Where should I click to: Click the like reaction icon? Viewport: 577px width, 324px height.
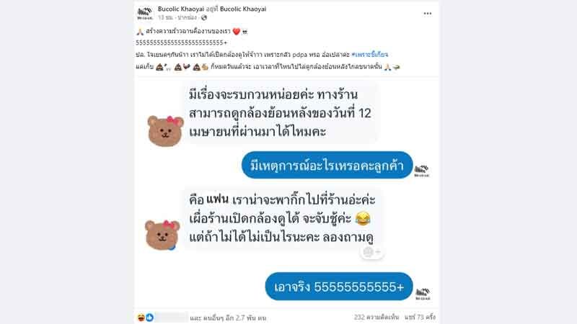click(x=149, y=318)
